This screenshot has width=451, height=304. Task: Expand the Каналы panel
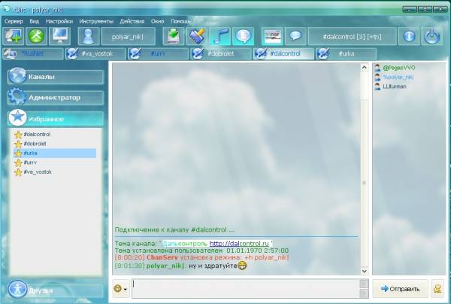coord(54,77)
